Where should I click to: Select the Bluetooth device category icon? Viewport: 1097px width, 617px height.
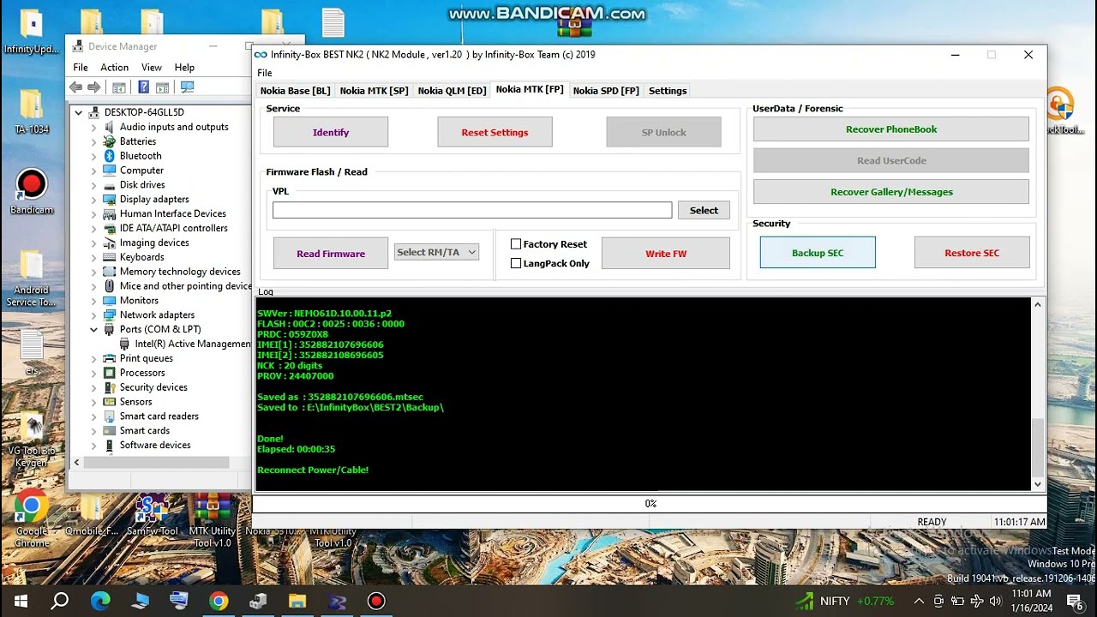[x=110, y=156]
